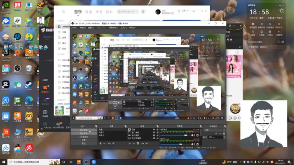
Task: Click song-recognition icon beside music search
Action: pyautogui.click(x=143, y=12)
